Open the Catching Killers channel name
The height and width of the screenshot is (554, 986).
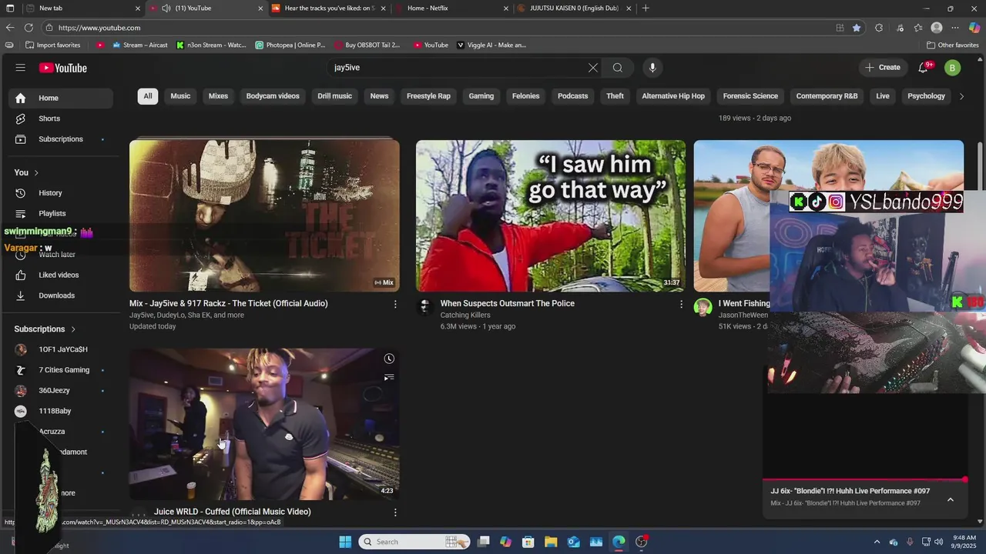tap(465, 315)
